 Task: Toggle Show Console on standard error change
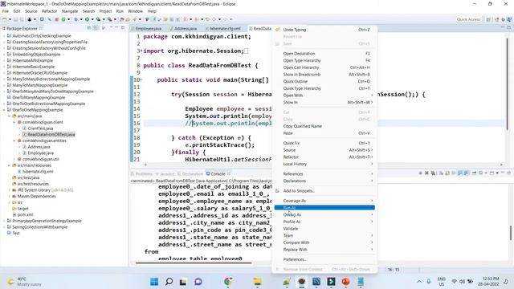coord(466,173)
